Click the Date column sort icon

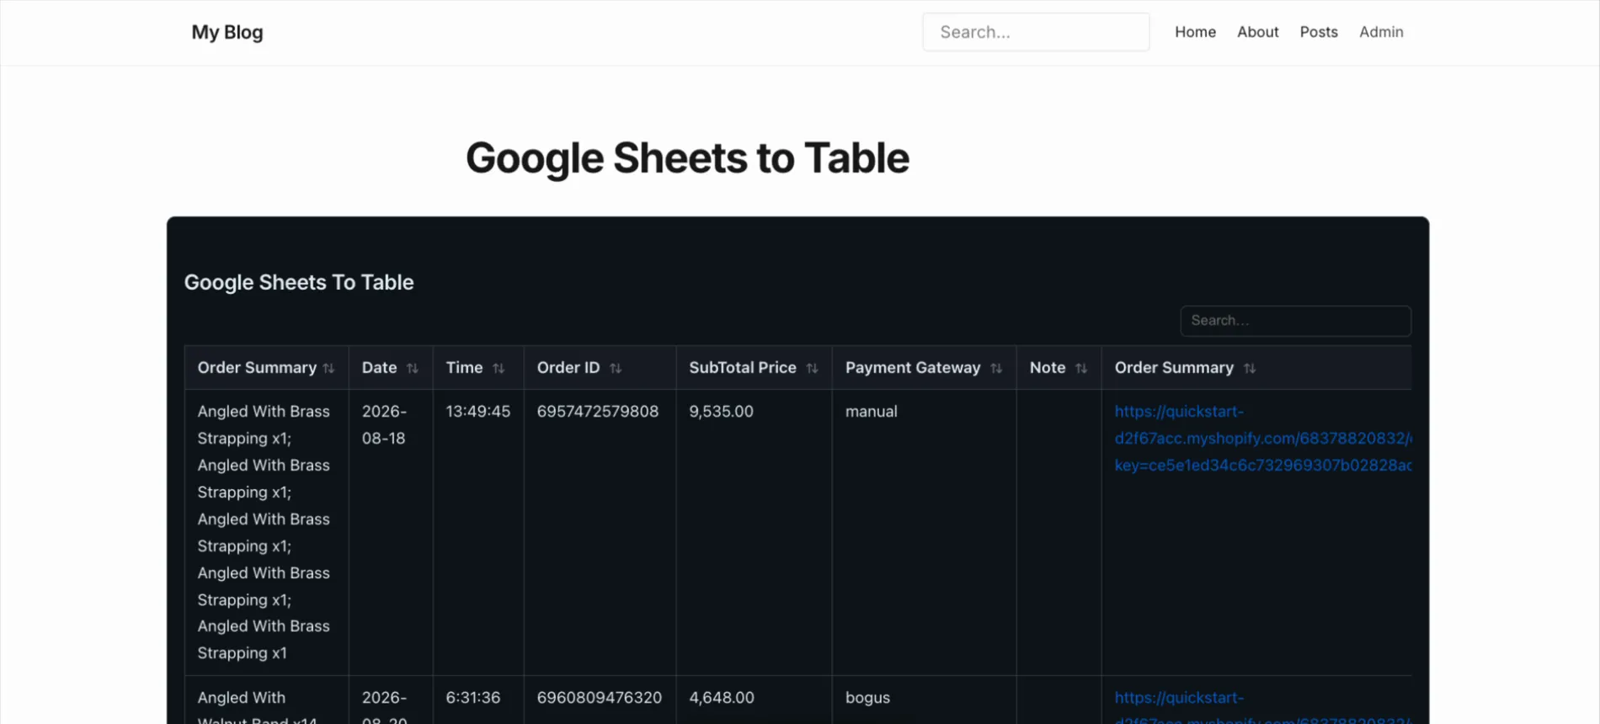click(x=412, y=368)
